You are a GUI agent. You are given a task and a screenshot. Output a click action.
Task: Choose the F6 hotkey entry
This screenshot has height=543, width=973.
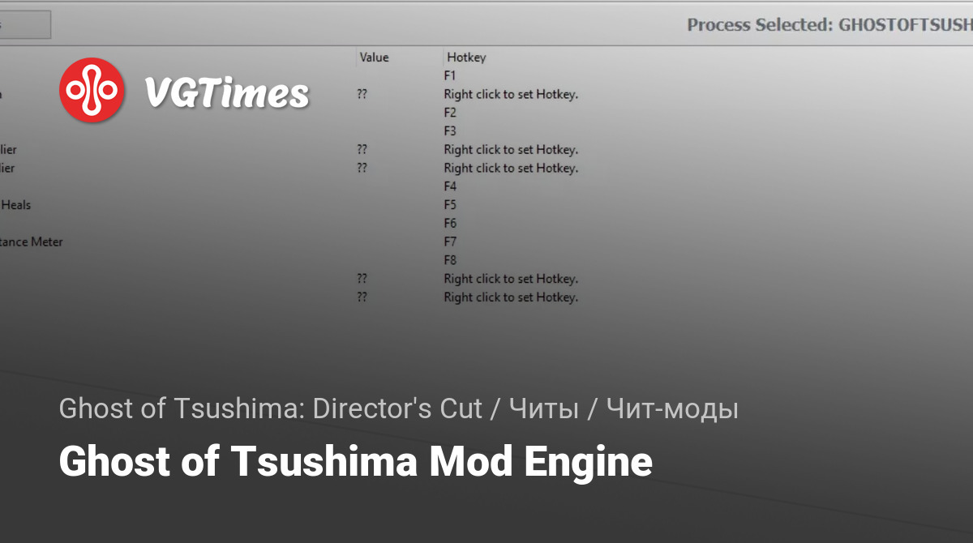(x=451, y=223)
